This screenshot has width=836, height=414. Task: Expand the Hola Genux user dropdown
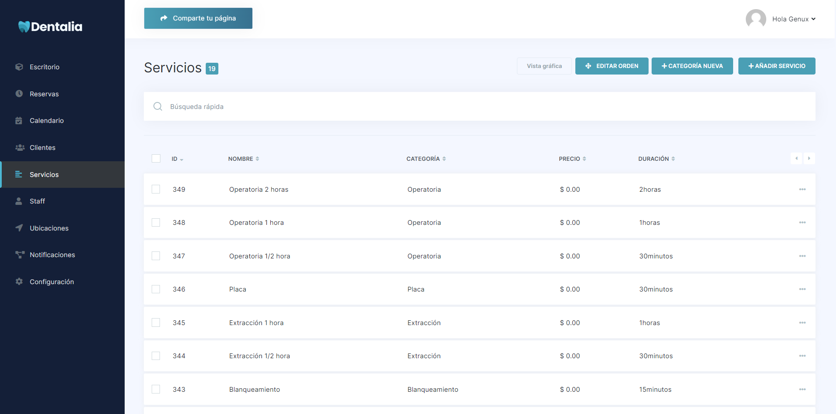793,19
